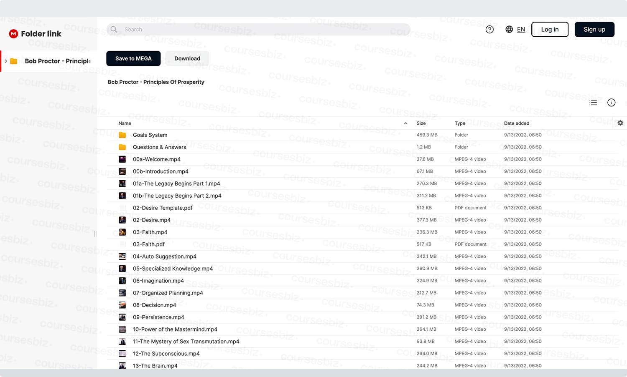Click the globe language icon
The height and width of the screenshot is (377, 627).
[x=509, y=29]
